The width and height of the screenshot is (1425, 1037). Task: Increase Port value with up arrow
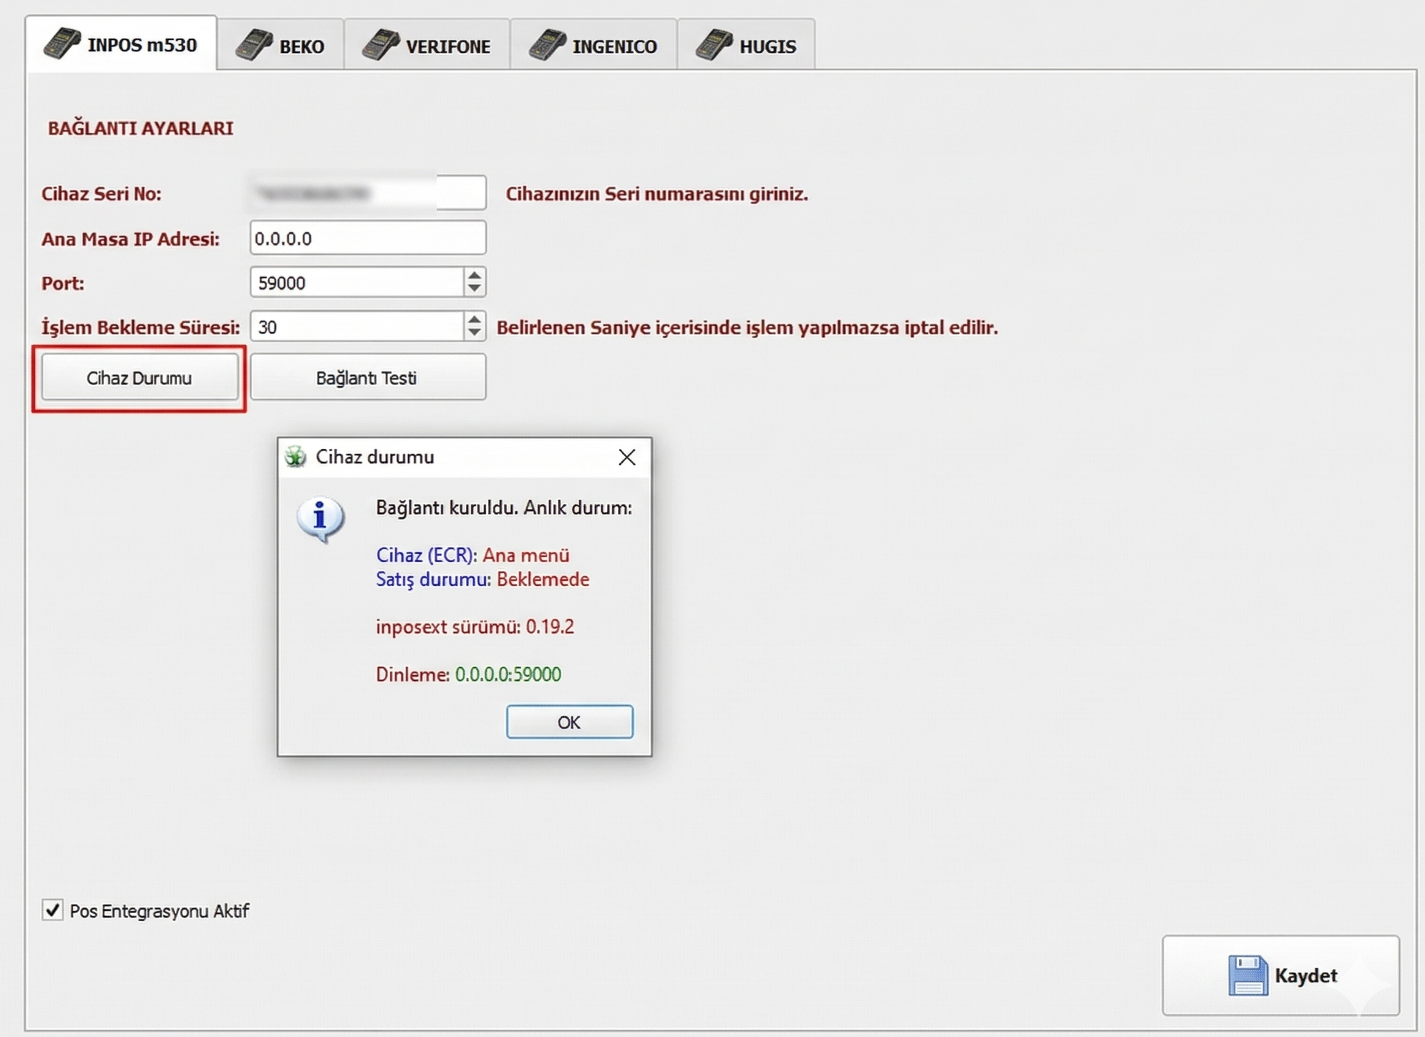tap(474, 275)
